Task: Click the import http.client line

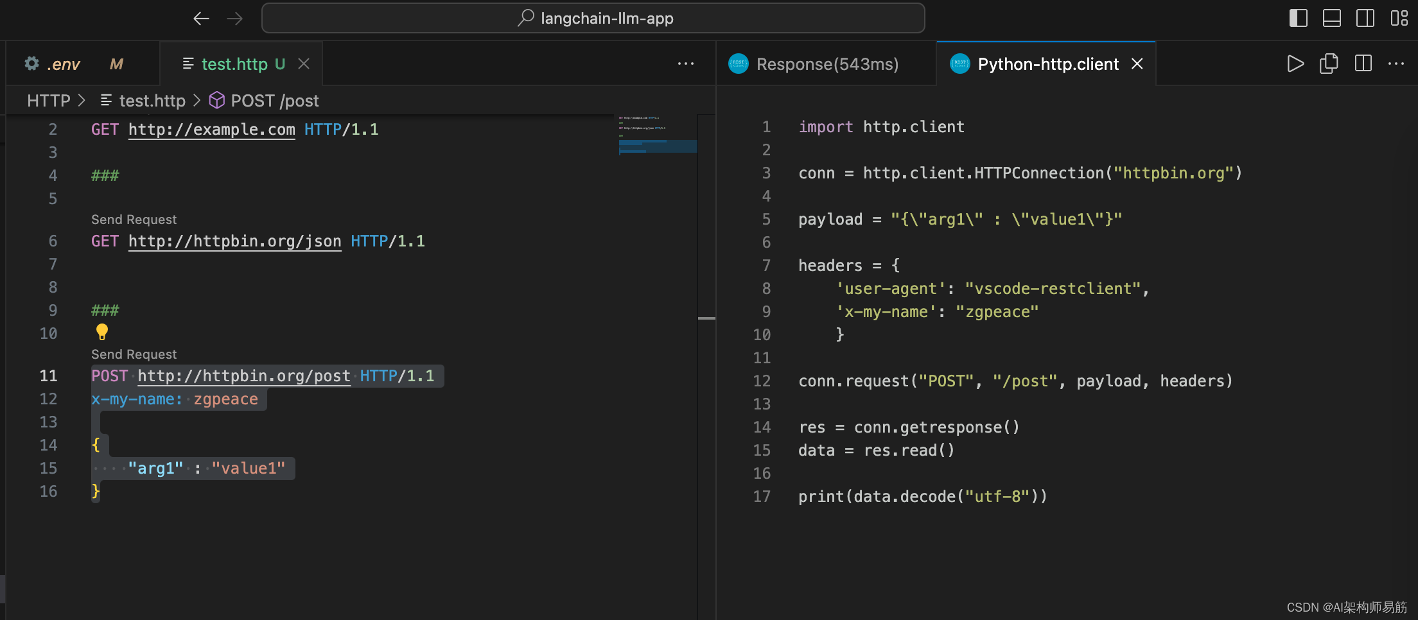Action: (x=881, y=127)
